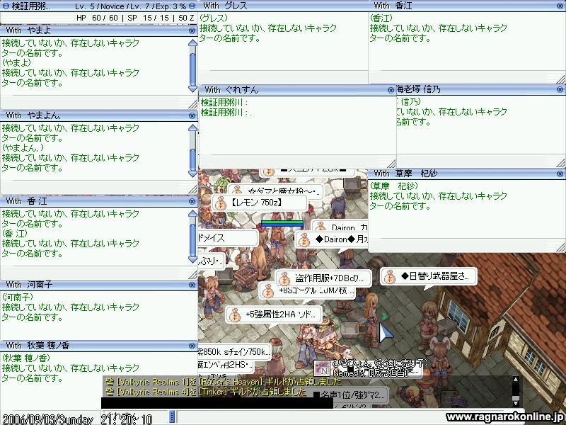Click the resize grip of the ぐれすん window
The height and width of the screenshot is (425, 566).
[x=391, y=163]
